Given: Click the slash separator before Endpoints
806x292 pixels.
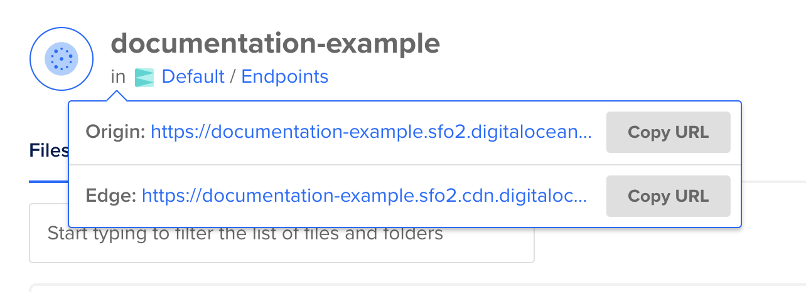Looking at the screenshot, I should (x=233, y=77).
